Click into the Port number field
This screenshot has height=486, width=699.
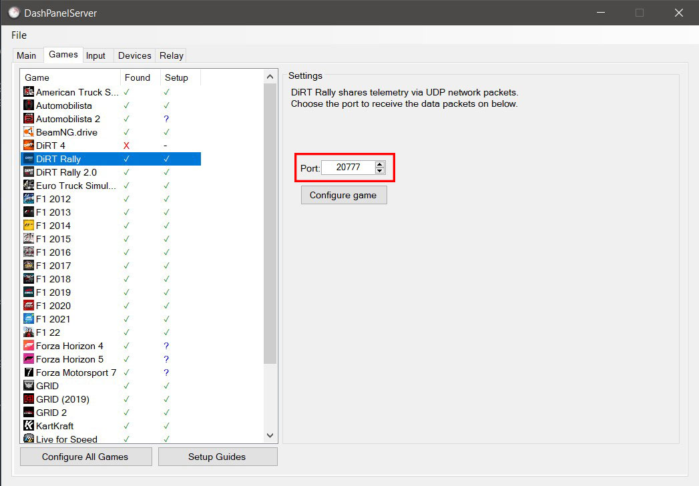[x=348, y=168]
